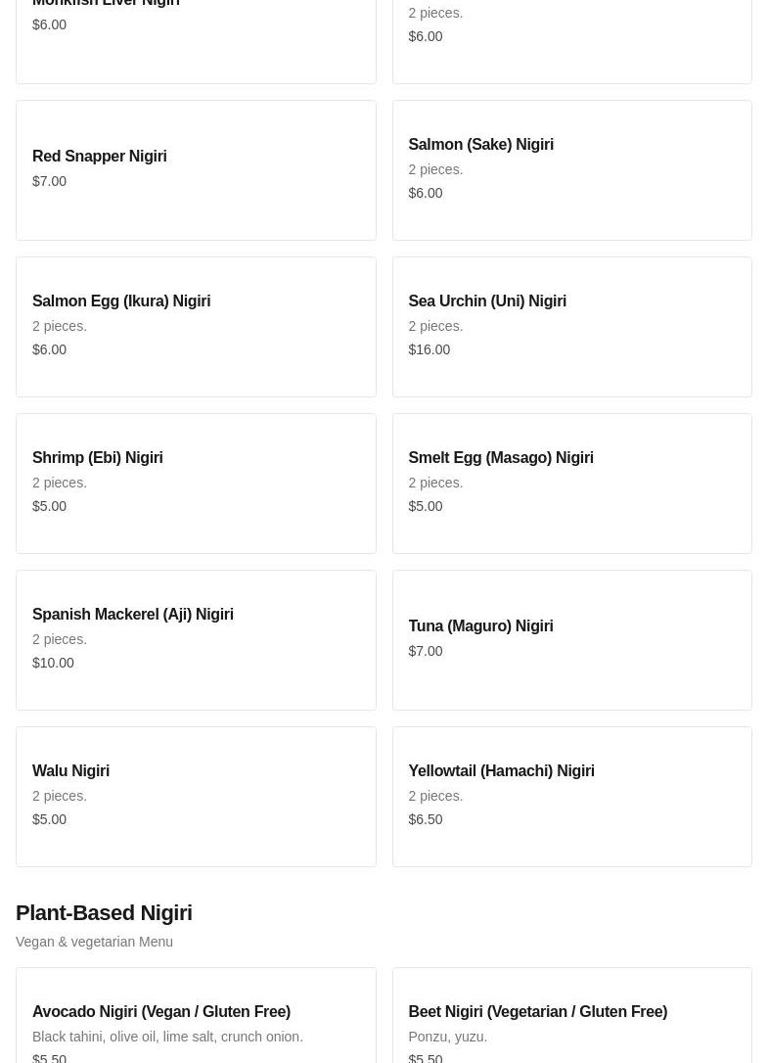Select Salmon (Sake) Nigiri menu card

pos(571,169)
